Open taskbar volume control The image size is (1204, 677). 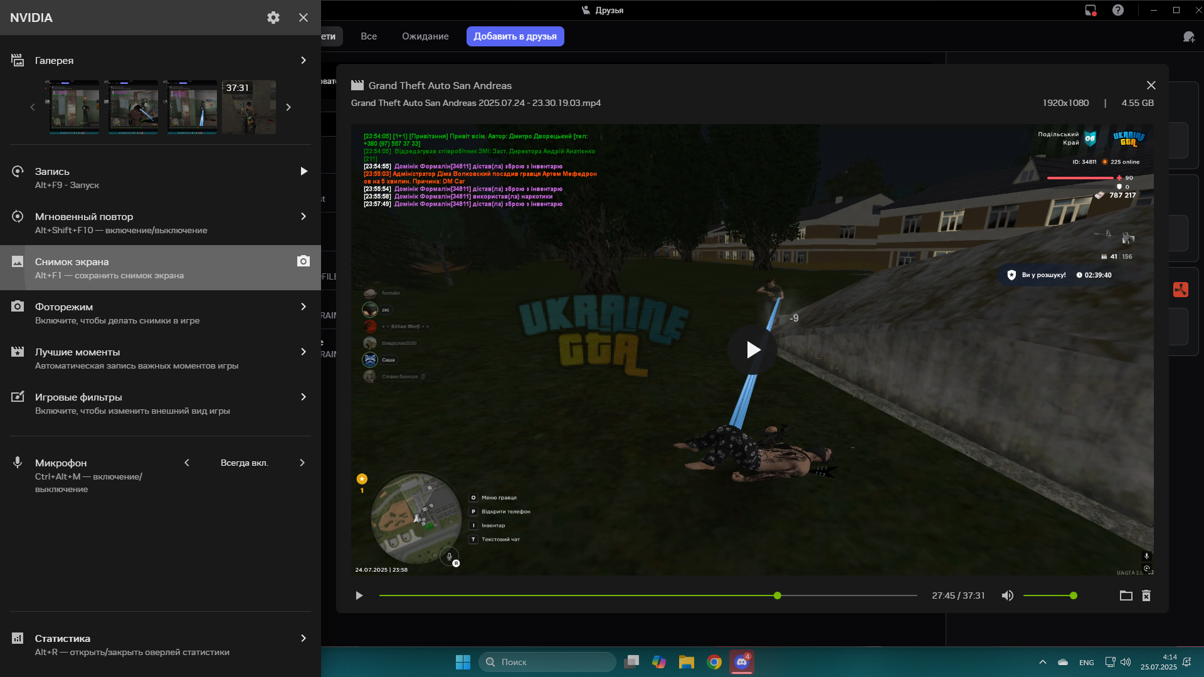pyautogui.click(x=1126, y=662)
